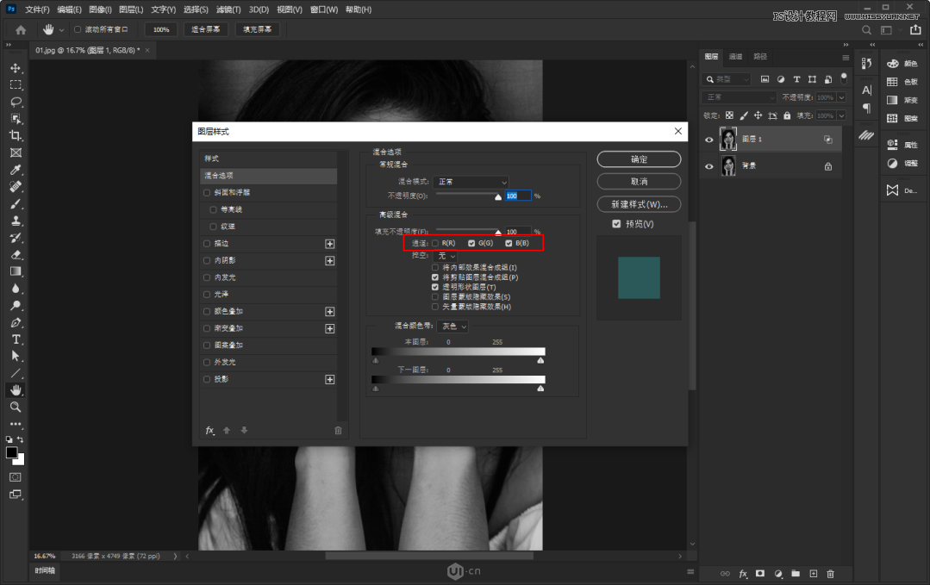930x585 pixels.
Task: Click the 新建样式(W) button
Action: point(638,204)
